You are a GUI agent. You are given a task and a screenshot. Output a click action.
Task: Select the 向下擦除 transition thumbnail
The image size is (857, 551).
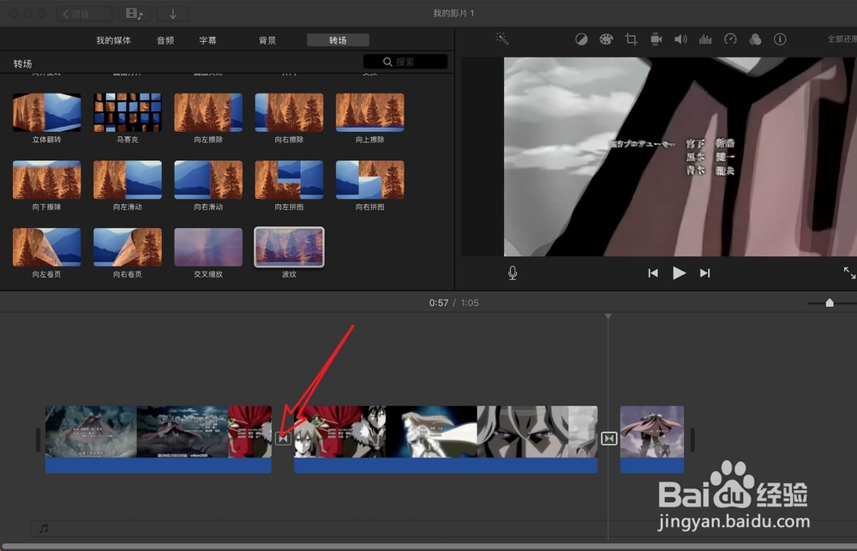pyautogui.click(x=46, y=180)
